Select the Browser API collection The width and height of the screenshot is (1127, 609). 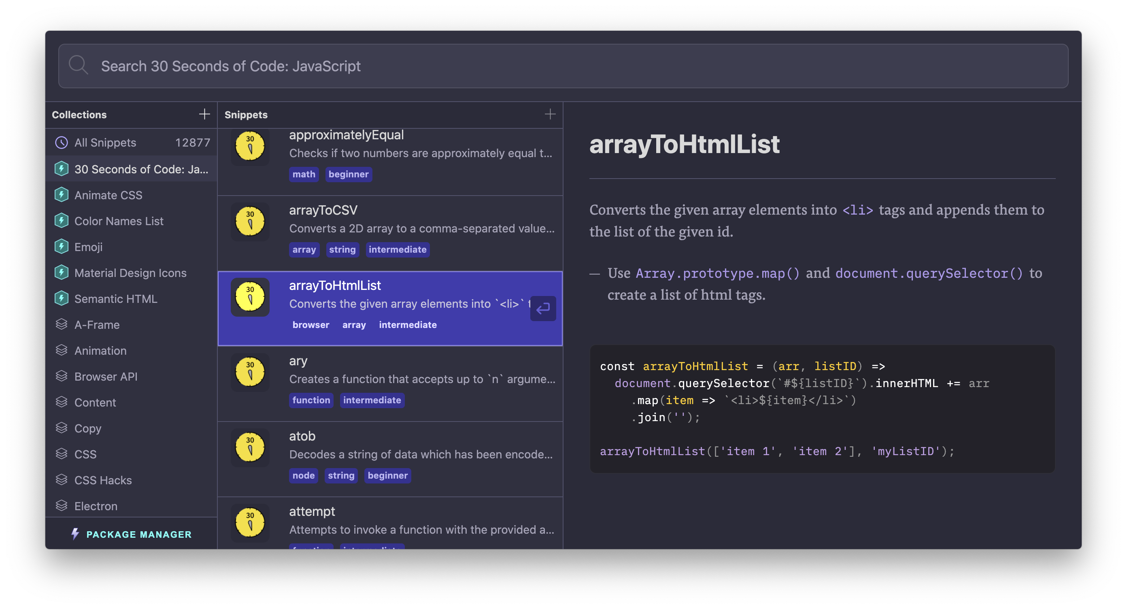pyautogui.click(x=105, y=376)
